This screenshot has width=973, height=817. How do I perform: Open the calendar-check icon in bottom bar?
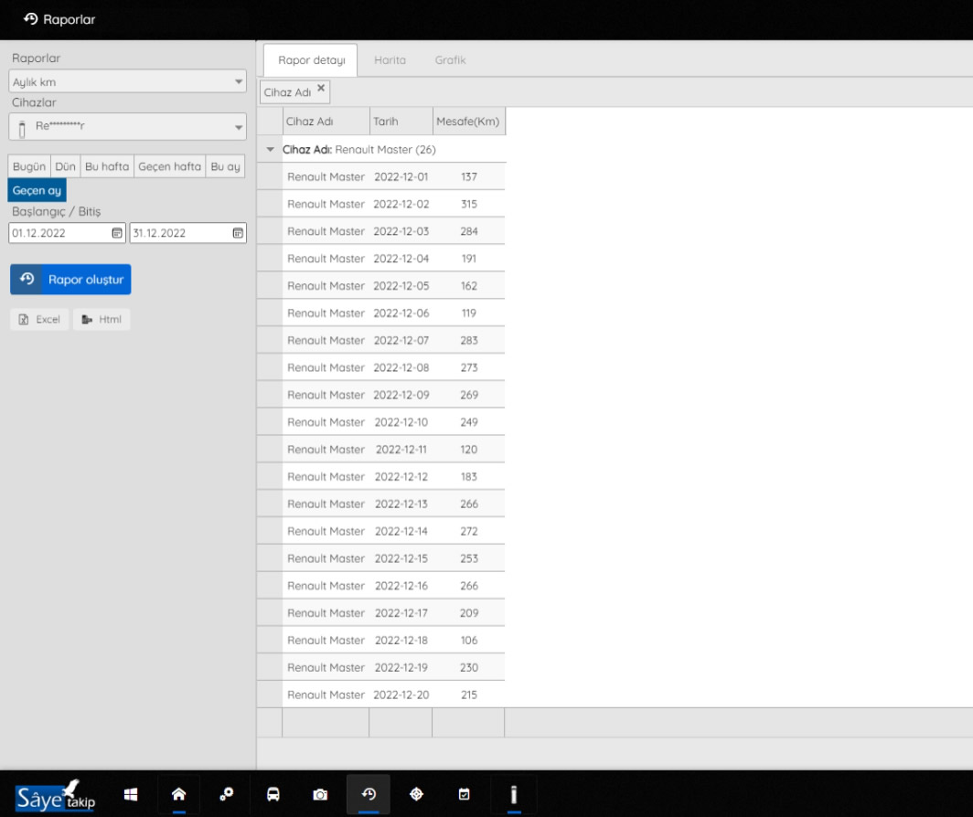tap(464, 794)
